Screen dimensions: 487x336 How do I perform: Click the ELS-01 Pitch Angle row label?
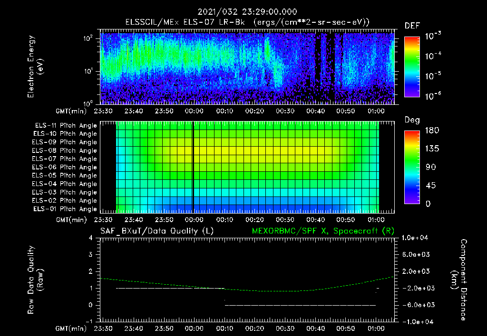pyautogui.click(x=65, y=209)
